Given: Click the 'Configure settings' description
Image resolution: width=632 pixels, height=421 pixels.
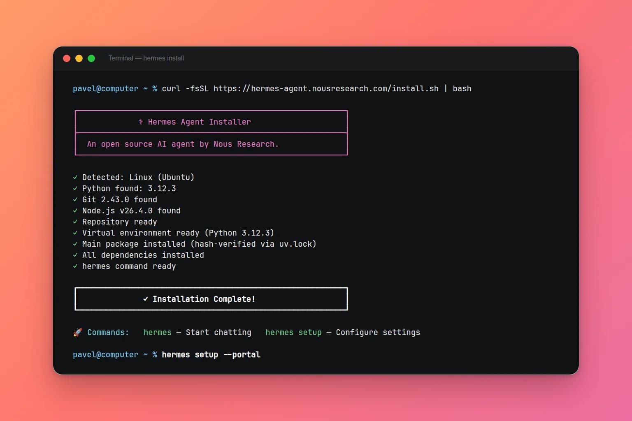Looking at the screenshot, I should [x=378, y=333].
